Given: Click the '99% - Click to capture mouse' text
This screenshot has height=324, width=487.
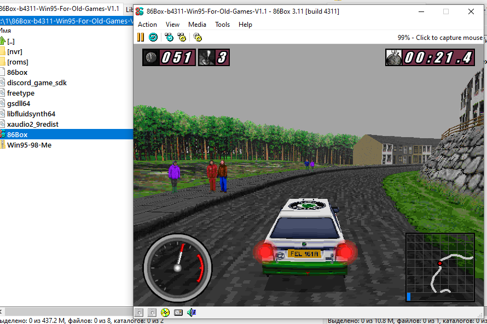Looking at the screenshot, I should (x=440, y=38).
